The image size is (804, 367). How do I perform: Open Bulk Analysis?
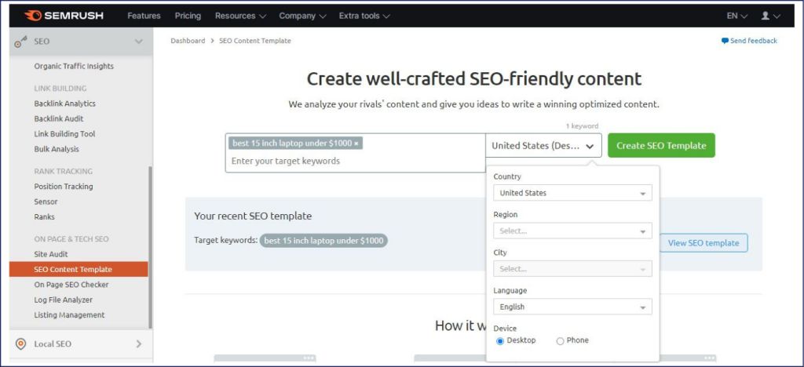pos(57,150)
